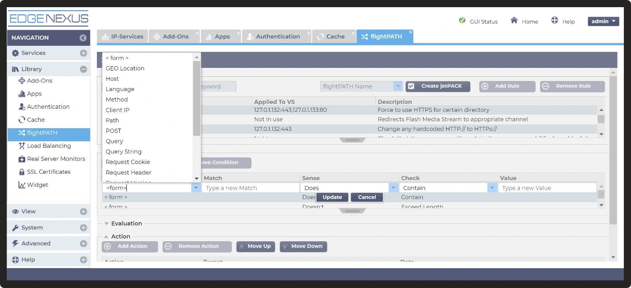Click the Match input field
This screenshot has height=288, width=631.
[250, 188]
